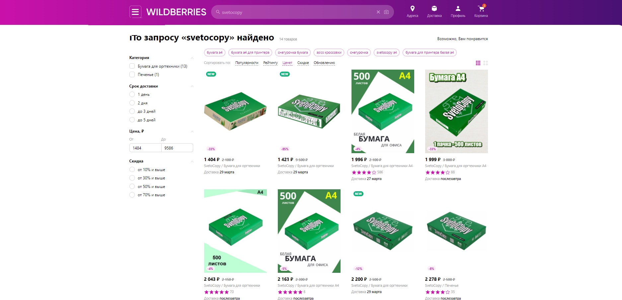Open the Доставка box icon
The width and height of the screenshot is (622, 300).
coord(434,9)
